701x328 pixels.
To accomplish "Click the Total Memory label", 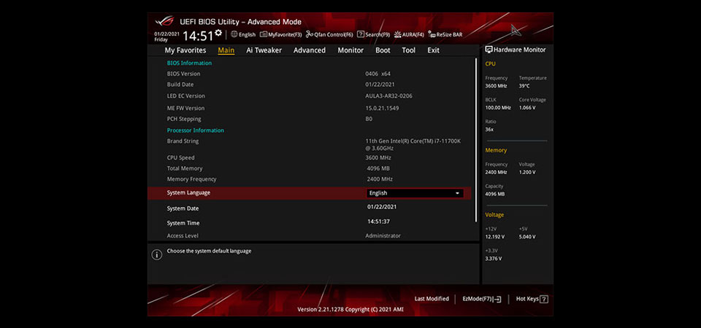I will click(185, 168).
